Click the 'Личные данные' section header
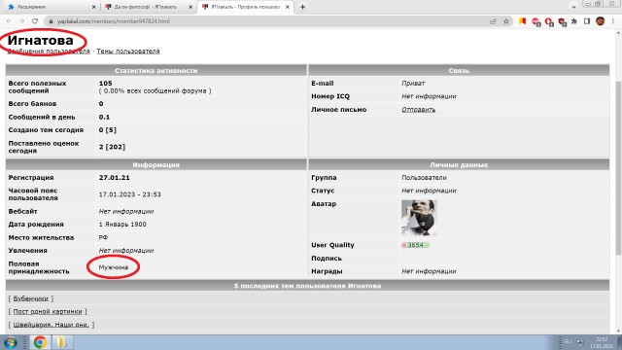622x350 pixels. (x=459, y=164)
